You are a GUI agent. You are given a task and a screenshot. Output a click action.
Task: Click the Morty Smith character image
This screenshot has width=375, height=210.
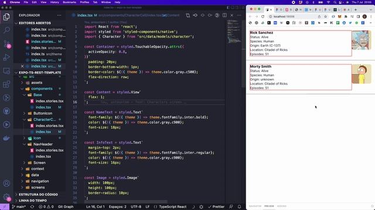[x=362, y=74]
